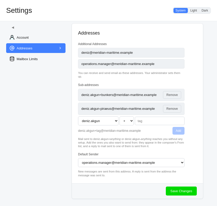Switch theme to Dark
Image resolution: width=217 pixels, height=206 pixels.
tap(205, 10)
